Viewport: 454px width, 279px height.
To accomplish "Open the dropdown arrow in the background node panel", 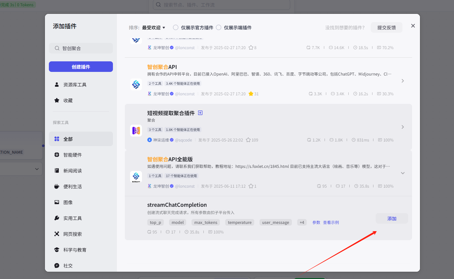I will coord(37,169).
